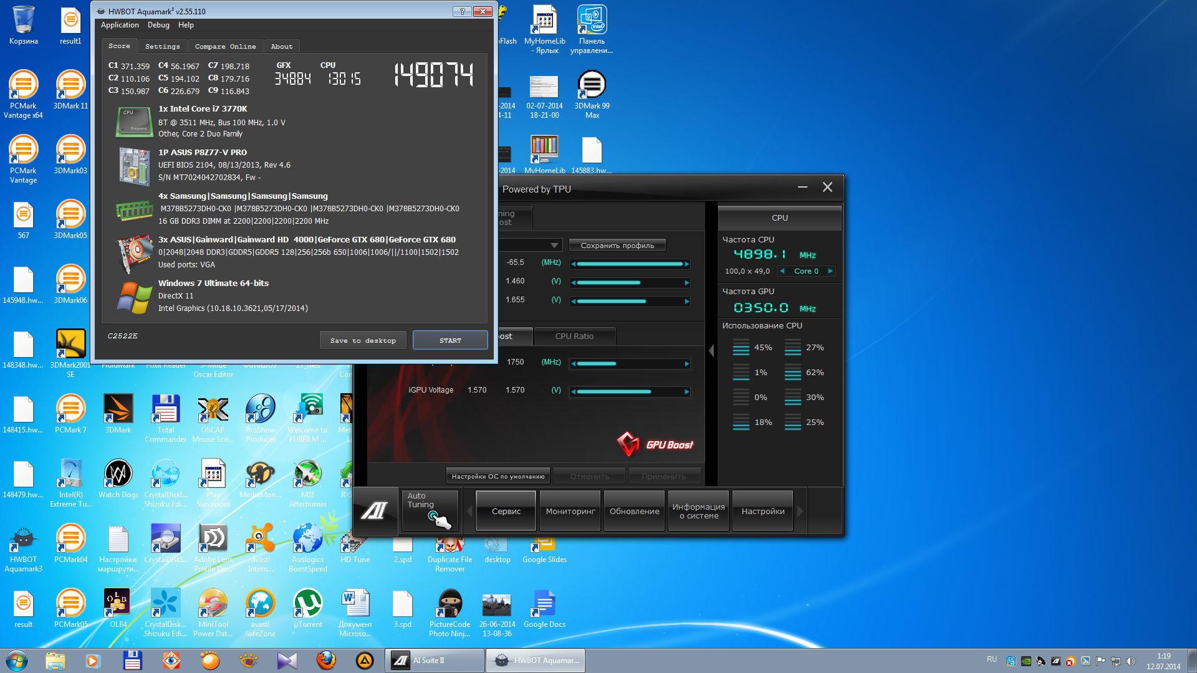Increase the iGPU Voltage slider with its right arrow

click(x=687, y=392)
